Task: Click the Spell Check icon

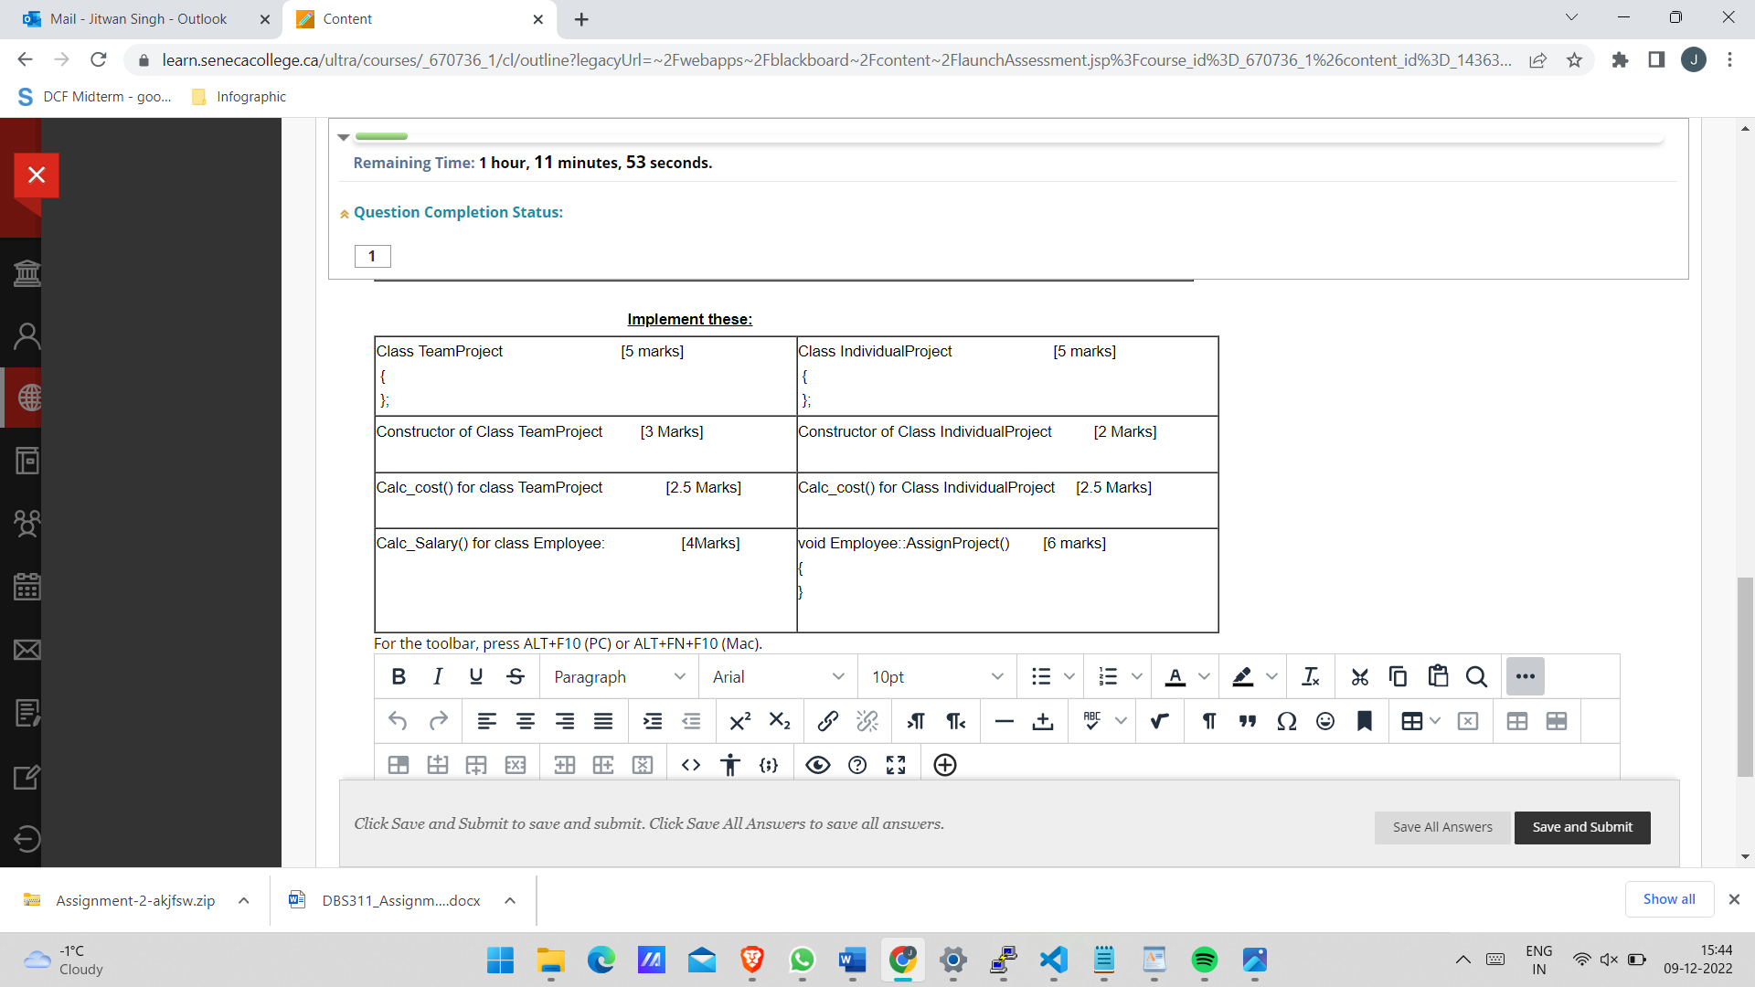Action: (x=1087, y=719)
